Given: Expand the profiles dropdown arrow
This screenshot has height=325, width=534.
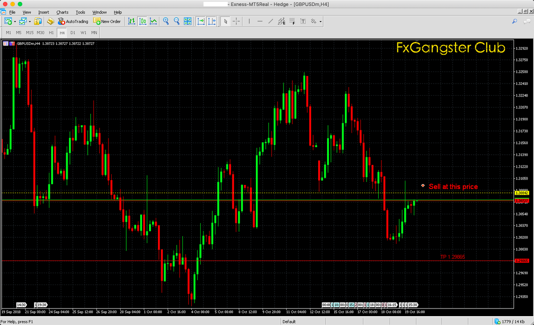Looking at the screenshot, I should coord(30,21).
